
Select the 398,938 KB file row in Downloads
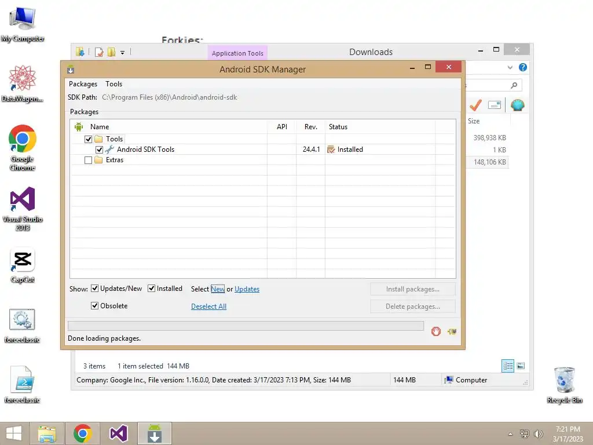pyautogui.click(x=487, y=138)
